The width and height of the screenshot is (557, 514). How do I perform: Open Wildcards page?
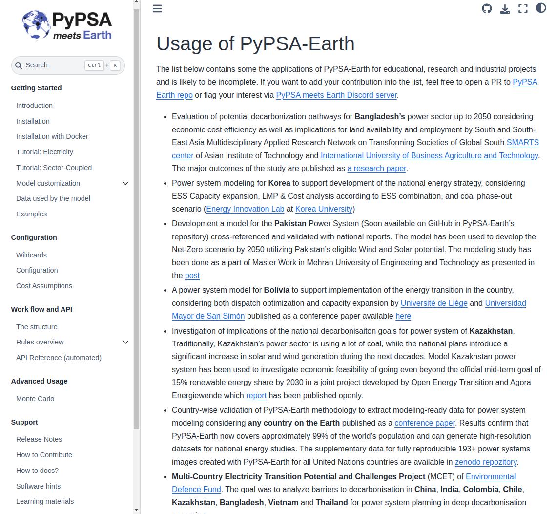coord(32,255)
